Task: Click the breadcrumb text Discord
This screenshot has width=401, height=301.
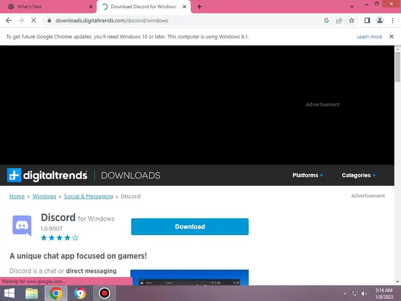Action: (130, 196)
